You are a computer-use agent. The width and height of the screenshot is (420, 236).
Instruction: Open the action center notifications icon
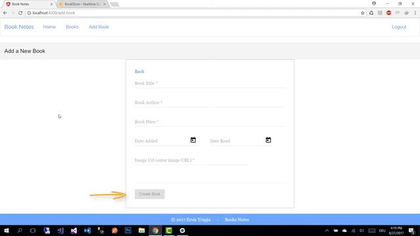tap(411, 231)
